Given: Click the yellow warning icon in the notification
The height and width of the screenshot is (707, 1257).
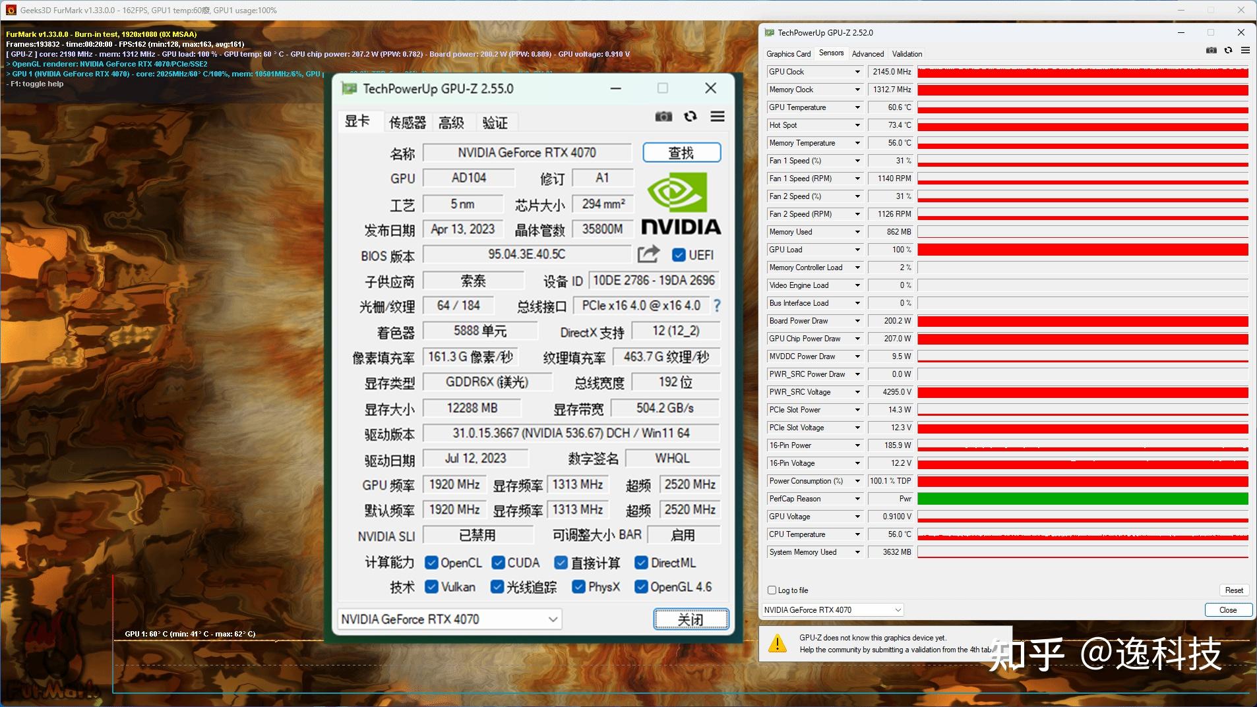Looking at the screenshot, I should click(778, 643).
